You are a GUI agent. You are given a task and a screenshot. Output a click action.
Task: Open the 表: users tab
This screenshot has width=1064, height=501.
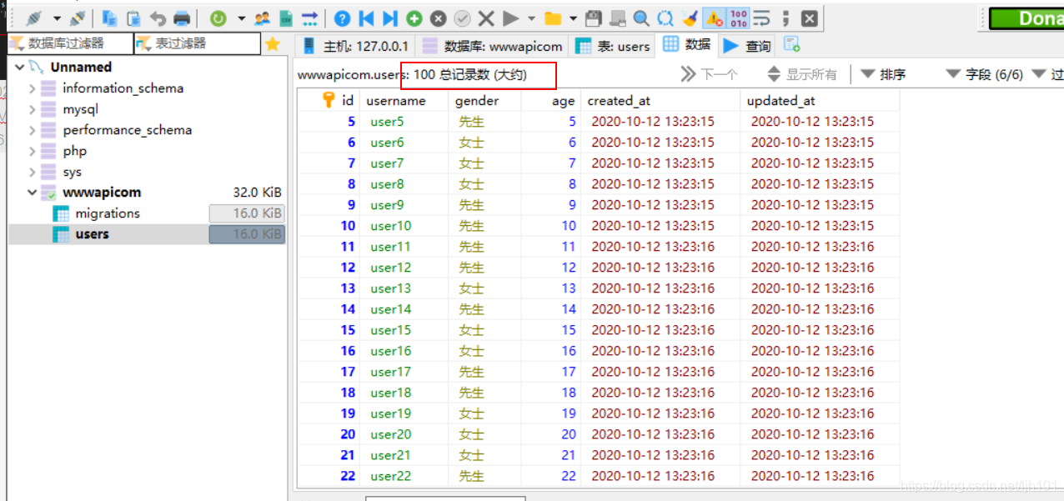click(x=613, y=46)
